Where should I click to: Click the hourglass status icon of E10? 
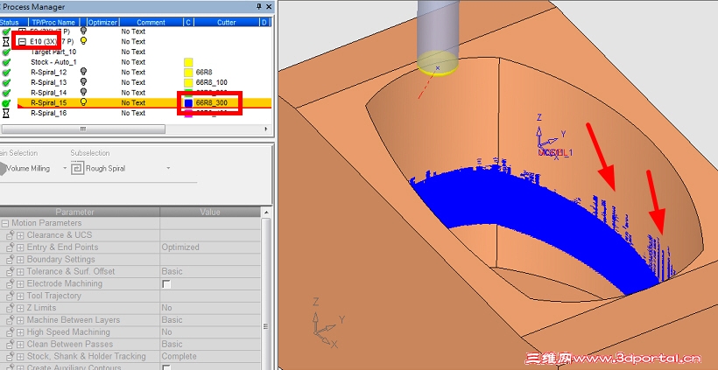point(6,42)
